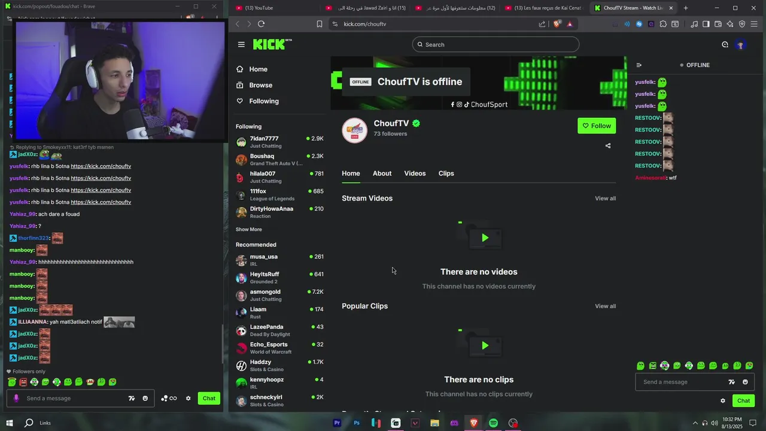Open Browse in Kick sidebar
The image size is (766, 431).
(254, 85)
